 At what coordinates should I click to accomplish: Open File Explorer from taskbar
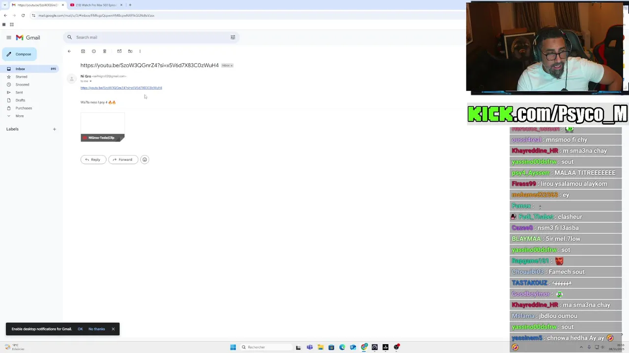(x=320, y=347)
